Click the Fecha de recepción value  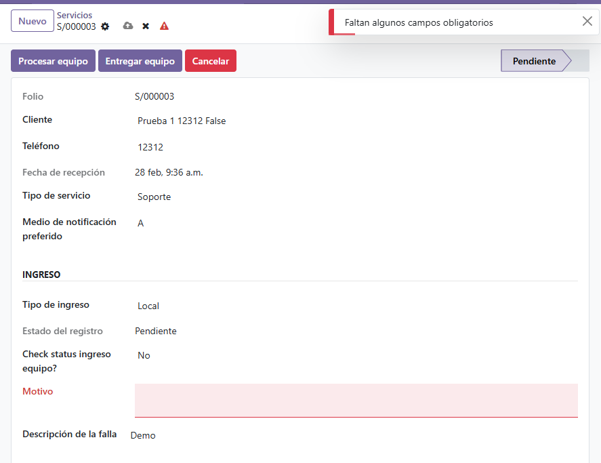pos(169,172)
